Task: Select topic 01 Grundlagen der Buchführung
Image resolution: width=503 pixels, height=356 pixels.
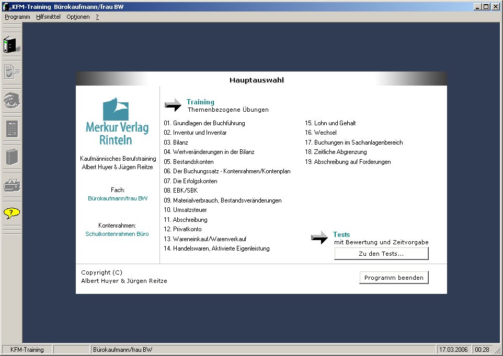Action: point(204,123)
